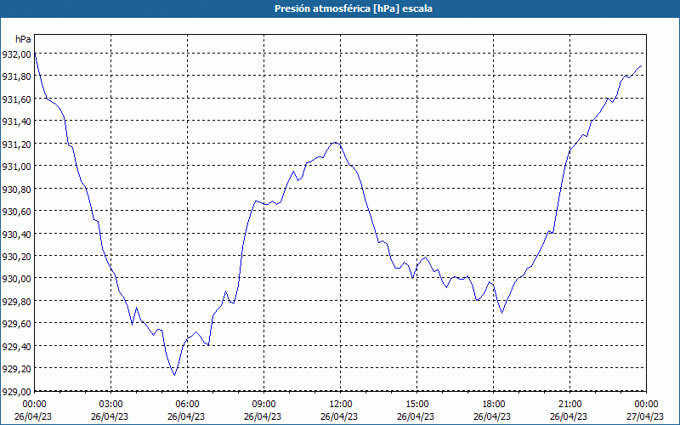Screen dimensions: 680x425
Task: Select the 929,00 y-axis value
Action: pos(16,391)
